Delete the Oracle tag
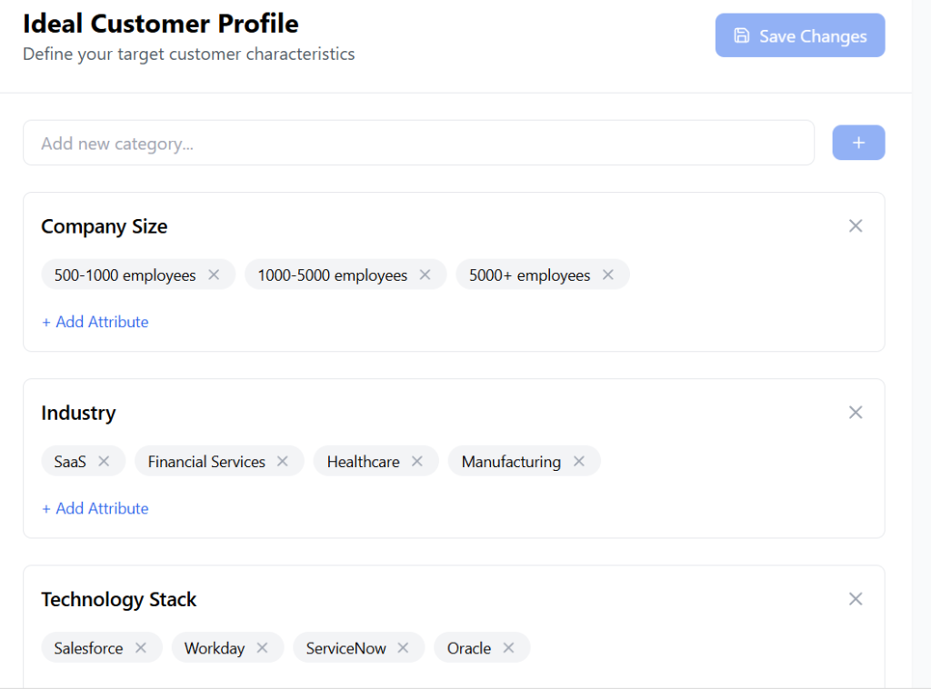Image resolution: width=931 pixels, height=689 pixels. 508,647
